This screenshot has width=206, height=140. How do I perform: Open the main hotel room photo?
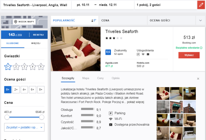tap(75, 49)
